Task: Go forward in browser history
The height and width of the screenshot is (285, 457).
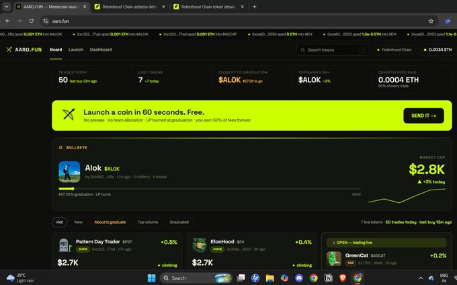Action: (19, 21)
